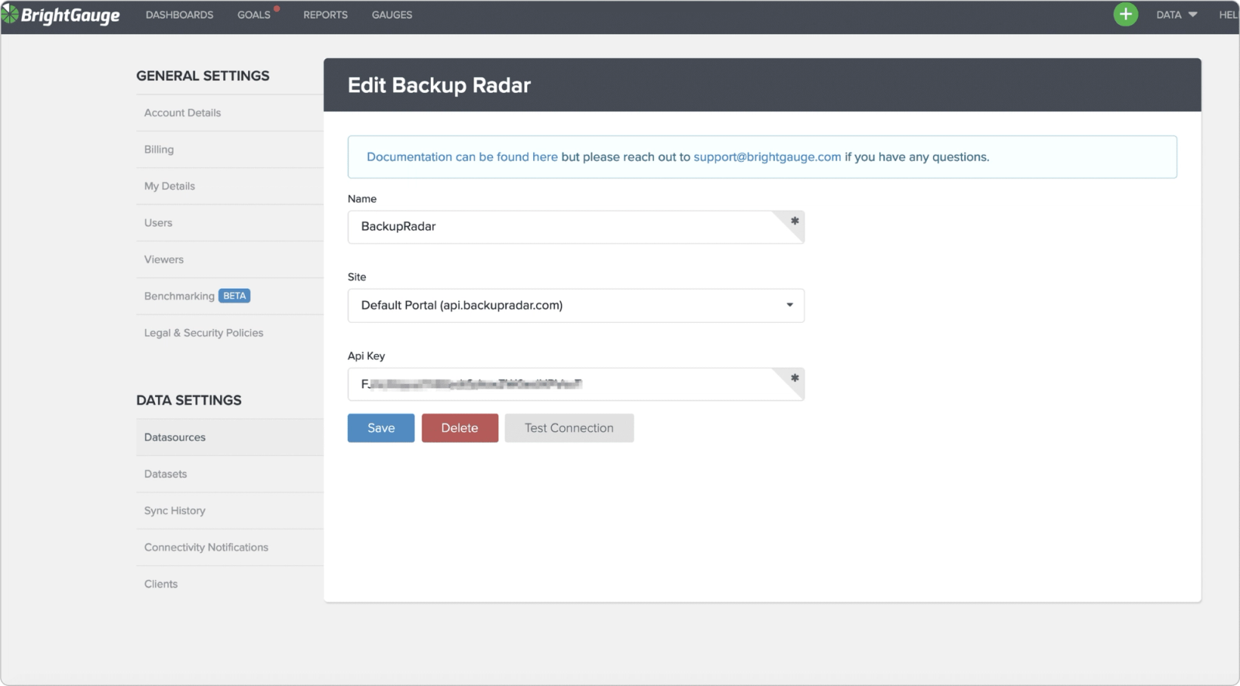Click into the Api Key input field
Screen dimensions: 1240x686
click(x=576, y=384)
